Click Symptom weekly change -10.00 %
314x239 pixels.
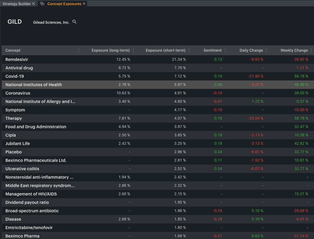click(300, 110)
